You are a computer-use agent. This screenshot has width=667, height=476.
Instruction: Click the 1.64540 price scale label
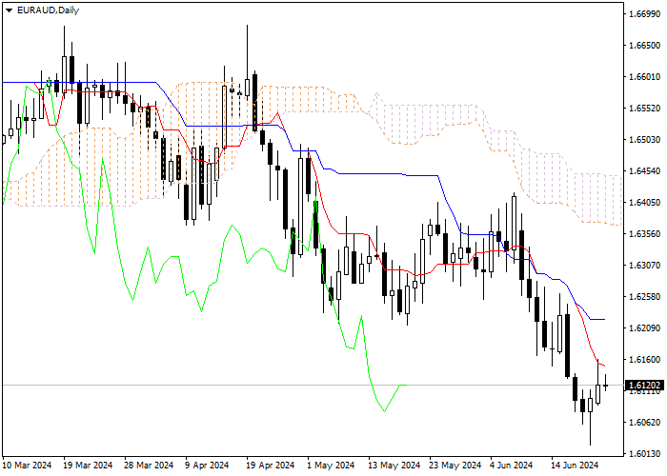coord(644,171)
